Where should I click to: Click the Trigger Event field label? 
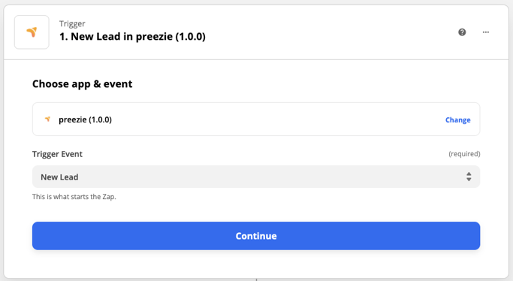pyautogui.click(x=57, y=154)
